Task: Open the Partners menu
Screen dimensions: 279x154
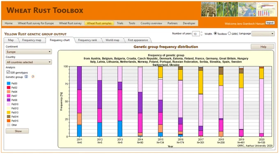Action: 172,23
